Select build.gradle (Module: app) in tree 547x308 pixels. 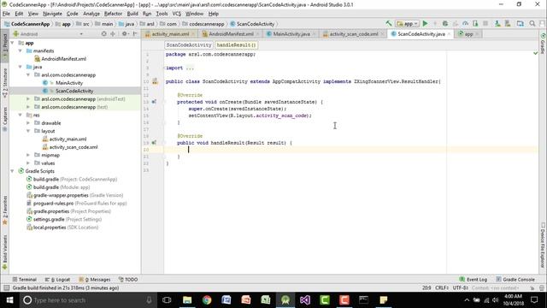click(58, 187)
